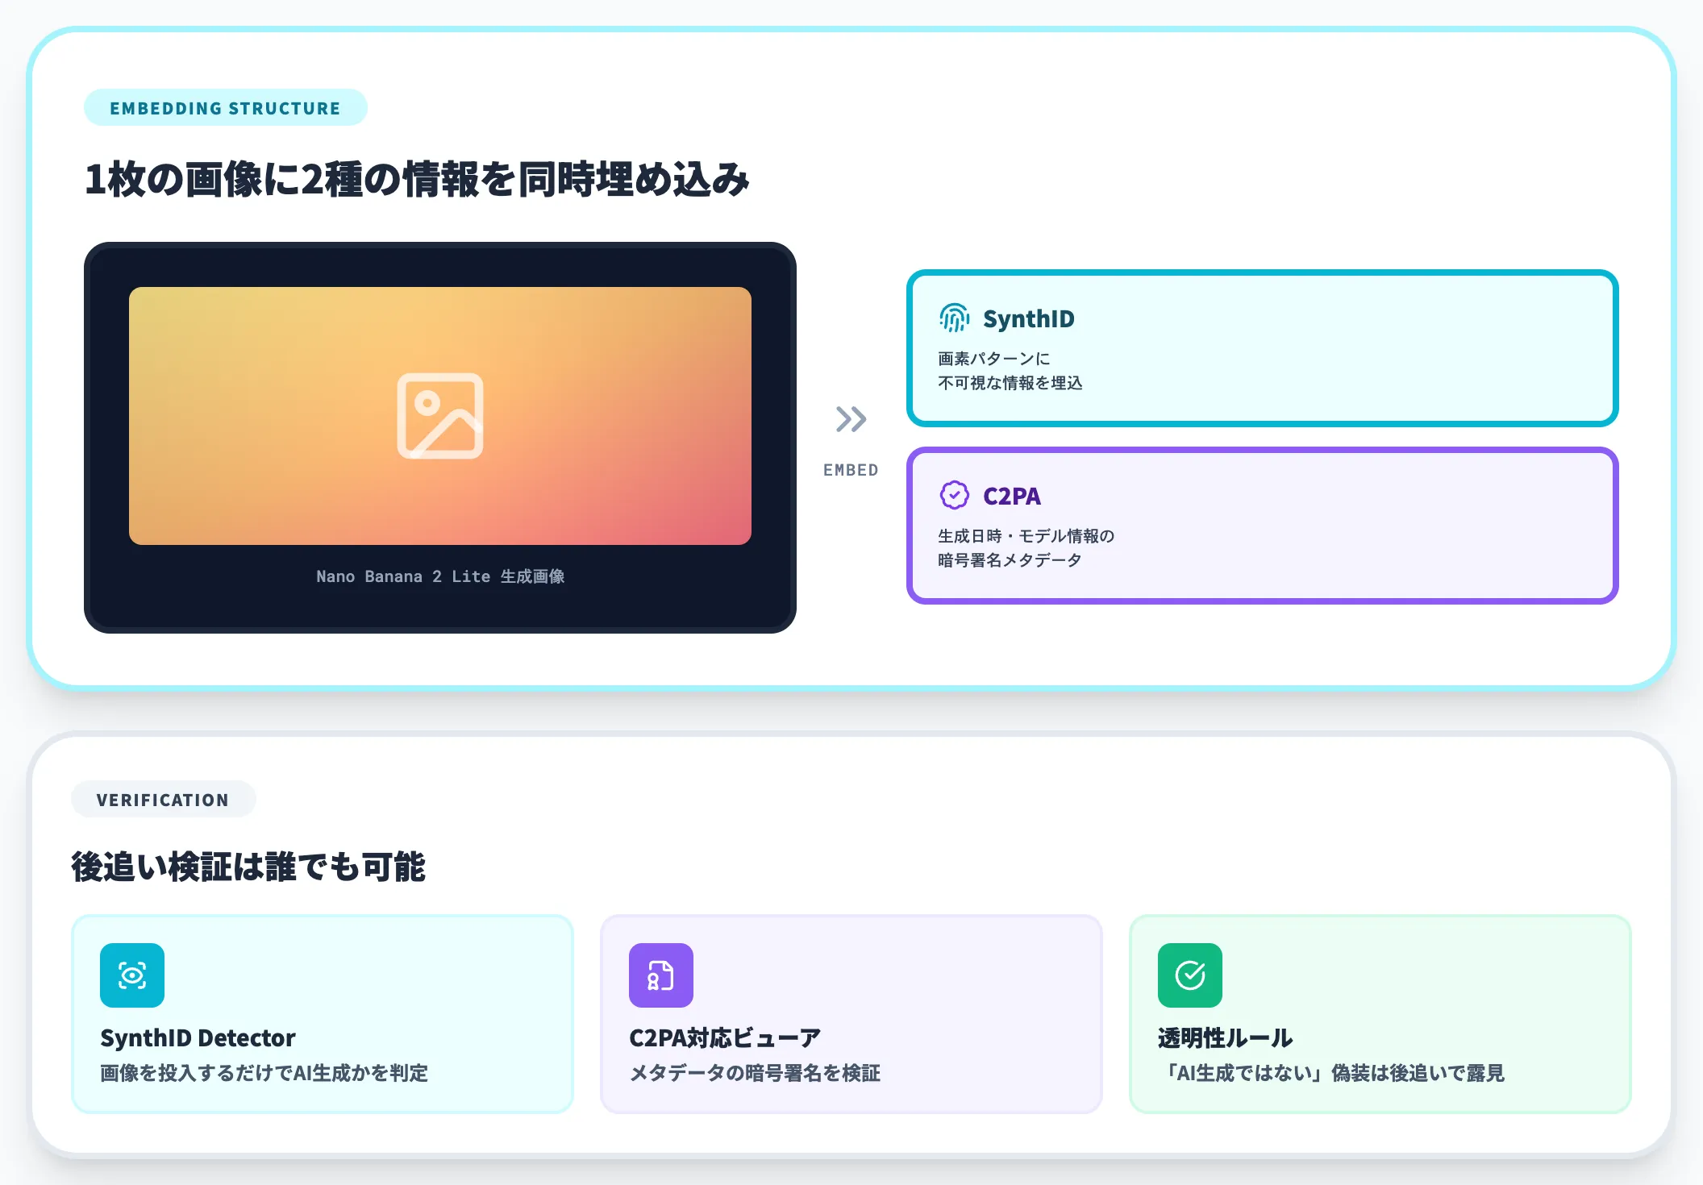Click heading '後追い検証は誰でも可能'

[248, 867]
